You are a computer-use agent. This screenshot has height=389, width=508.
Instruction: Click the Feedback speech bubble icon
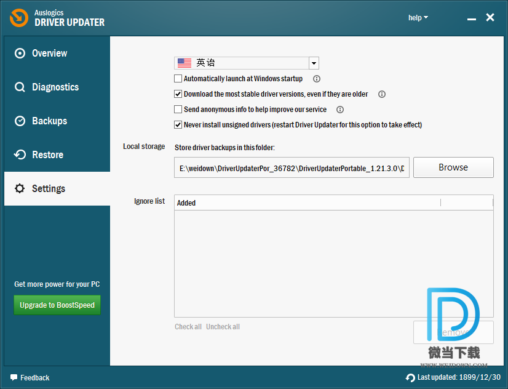pos(14,378)
